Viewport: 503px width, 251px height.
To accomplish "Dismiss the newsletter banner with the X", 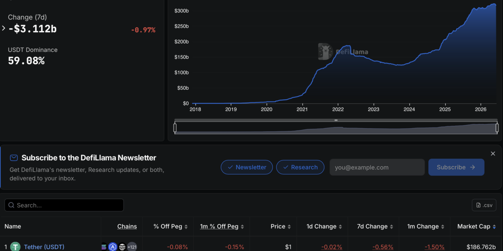I will [493, 154].
